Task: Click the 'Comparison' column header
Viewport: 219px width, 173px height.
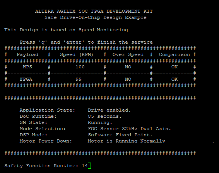Action: (175, 54)
